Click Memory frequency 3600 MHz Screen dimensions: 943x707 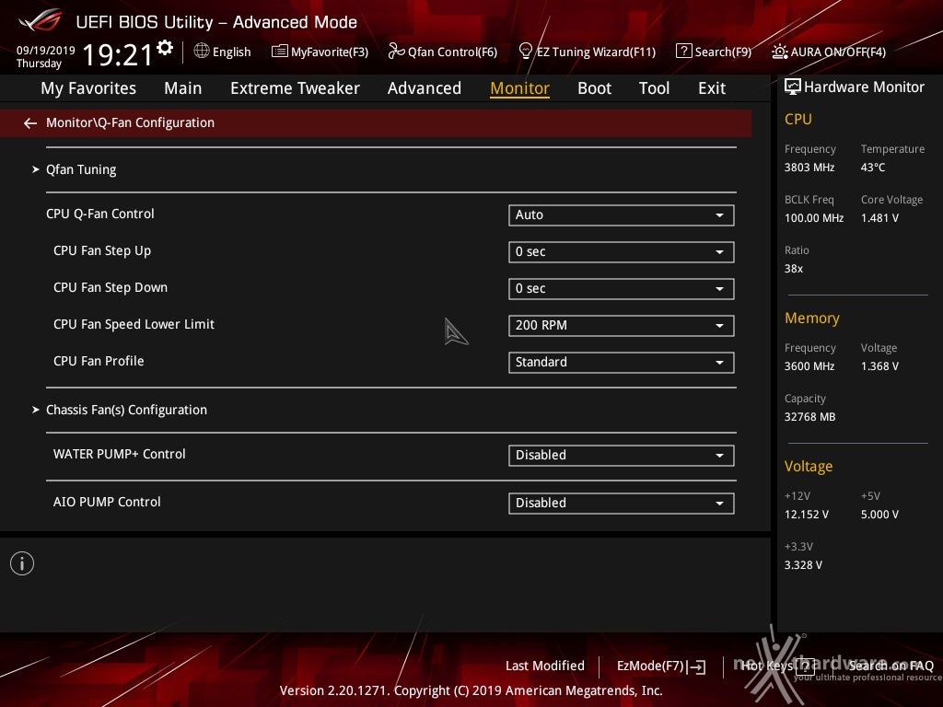pos(809,366)
